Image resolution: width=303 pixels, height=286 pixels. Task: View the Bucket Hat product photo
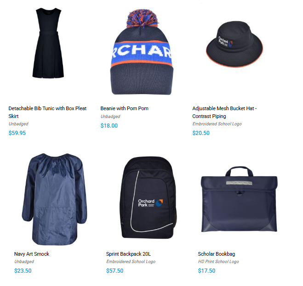coord(234,44)
